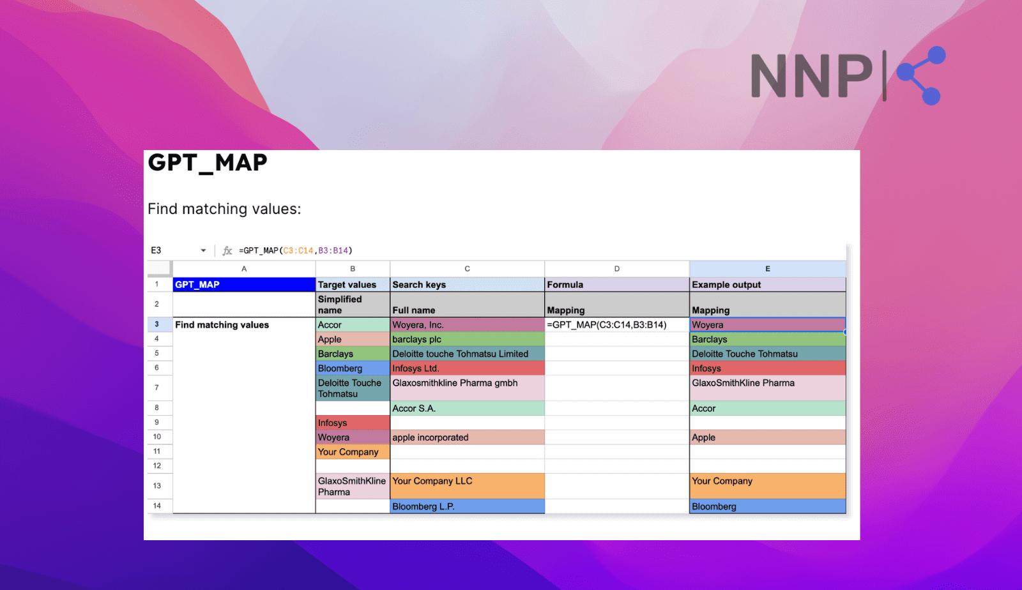Click the 'Search keys' header cell

pyautogui.click(x=467, y=285)
